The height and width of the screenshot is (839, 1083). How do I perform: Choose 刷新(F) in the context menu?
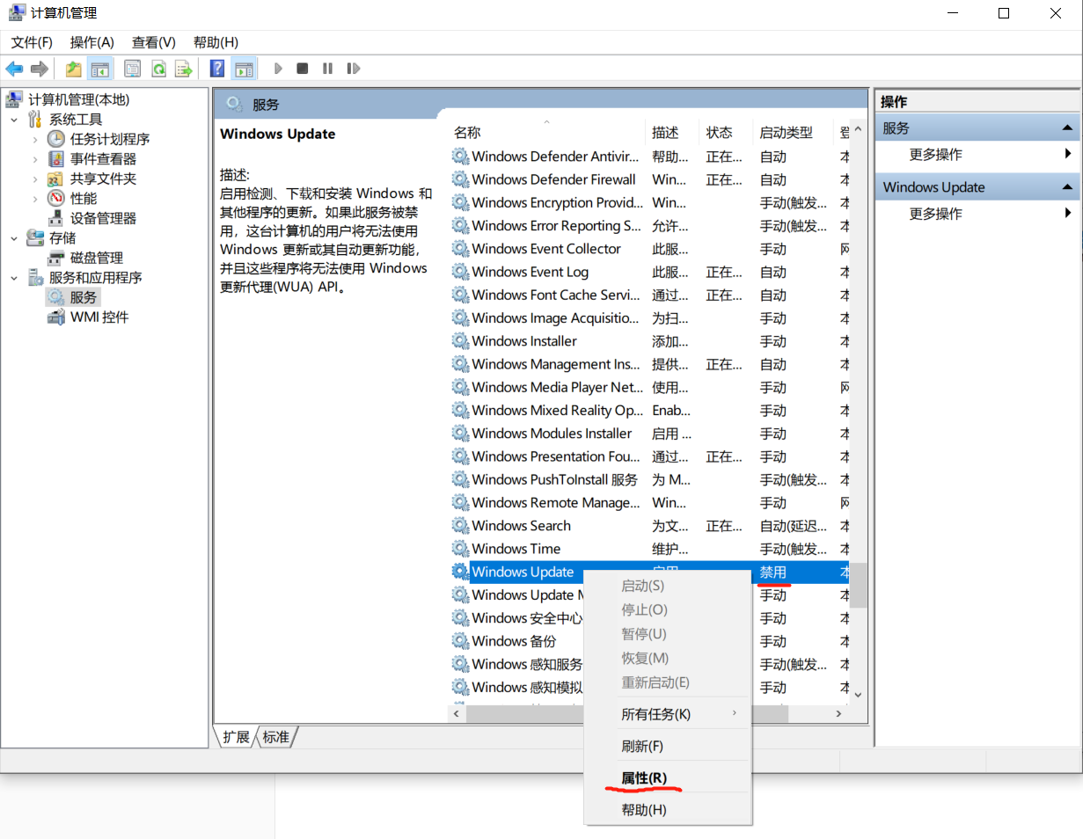pos(668,747)
